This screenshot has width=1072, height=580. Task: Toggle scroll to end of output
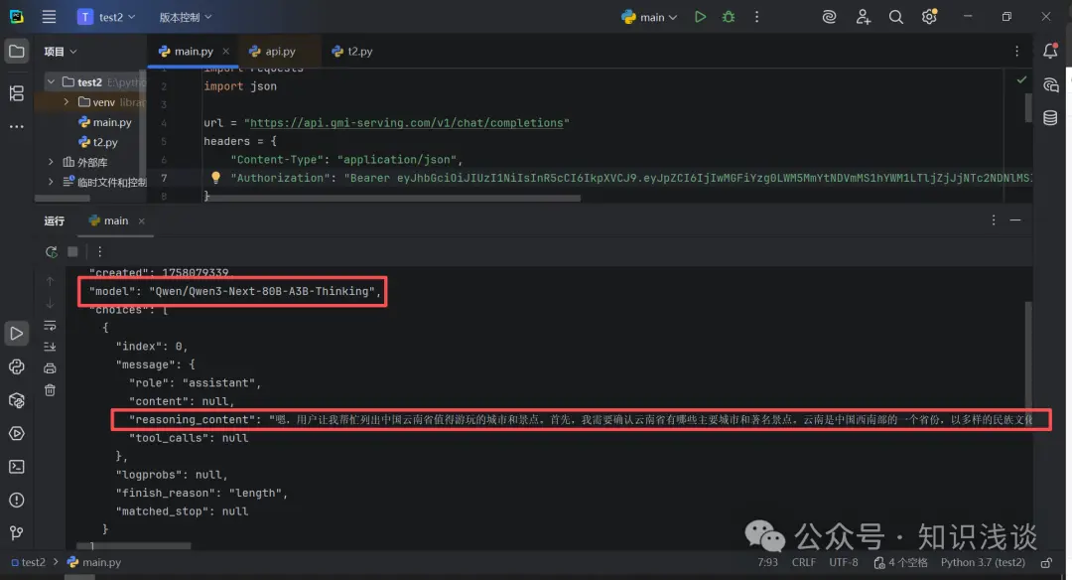pyautogui.click(x=50, y=347)
